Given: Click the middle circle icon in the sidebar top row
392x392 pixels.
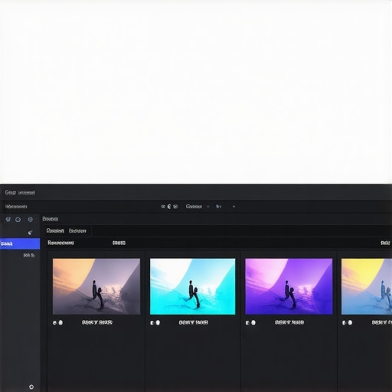Looking at the screenshot, I should [18, 220].
